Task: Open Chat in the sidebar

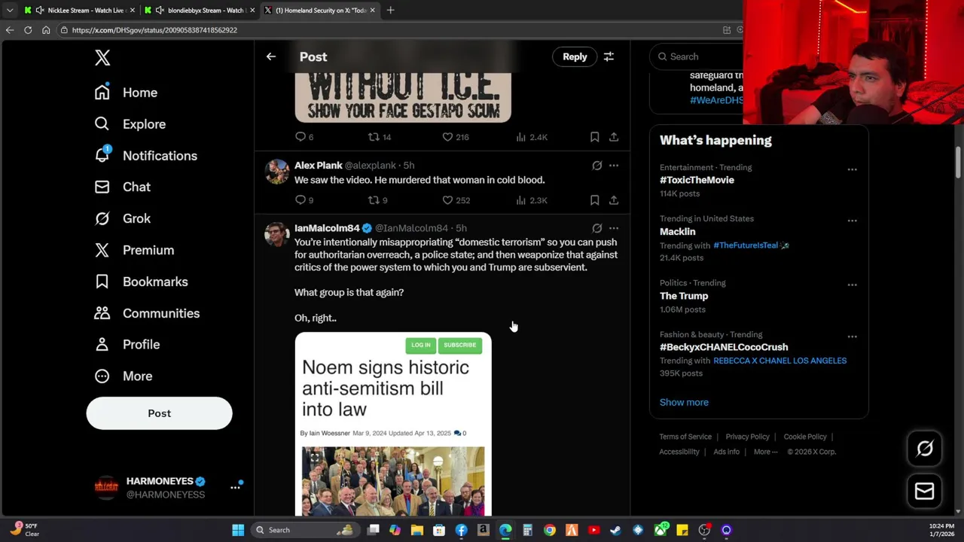Action: click(x=123, y=187)
